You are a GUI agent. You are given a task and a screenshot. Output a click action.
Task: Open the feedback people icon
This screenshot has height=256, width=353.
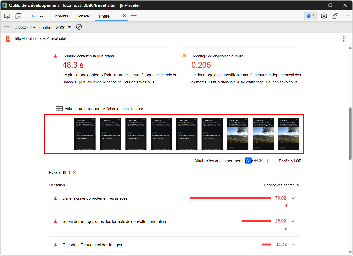click(335, 16)
